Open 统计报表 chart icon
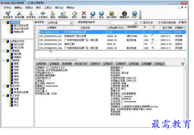 click(111, 15)
